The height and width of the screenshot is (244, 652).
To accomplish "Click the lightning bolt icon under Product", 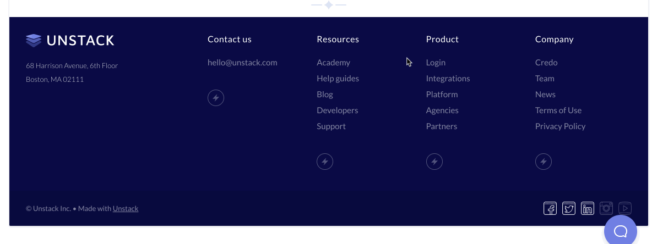I will (434, 162).
